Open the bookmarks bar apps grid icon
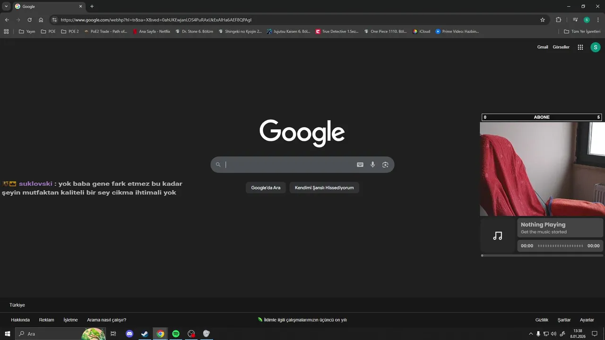 click(x=6, y=32)
